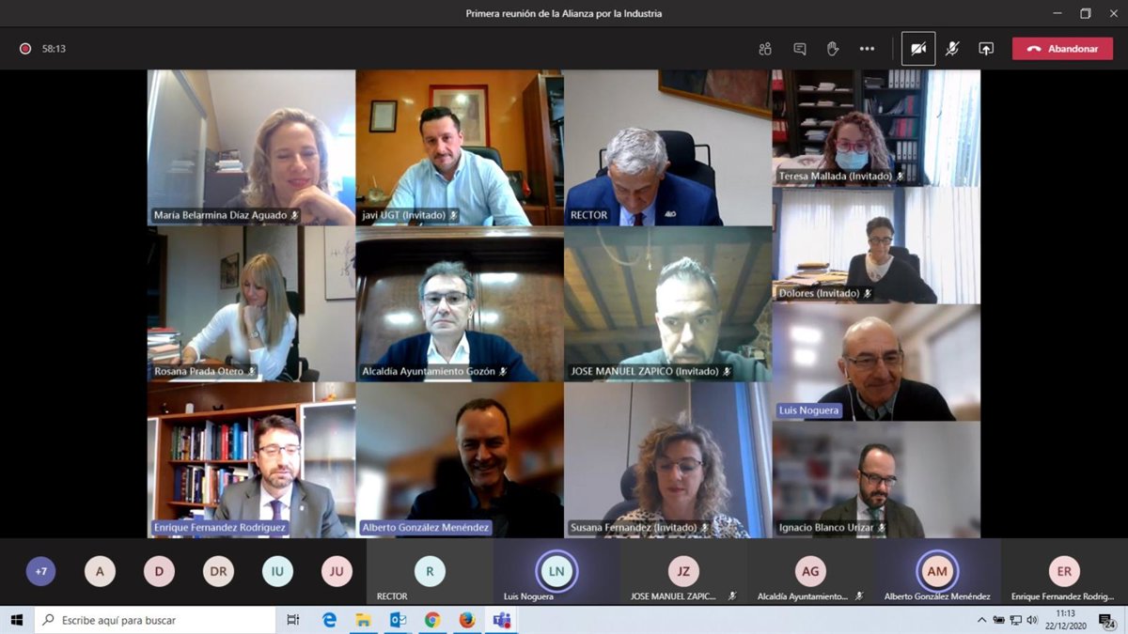
Task: Open the Windows Start menu
Action: coord(17,620)
